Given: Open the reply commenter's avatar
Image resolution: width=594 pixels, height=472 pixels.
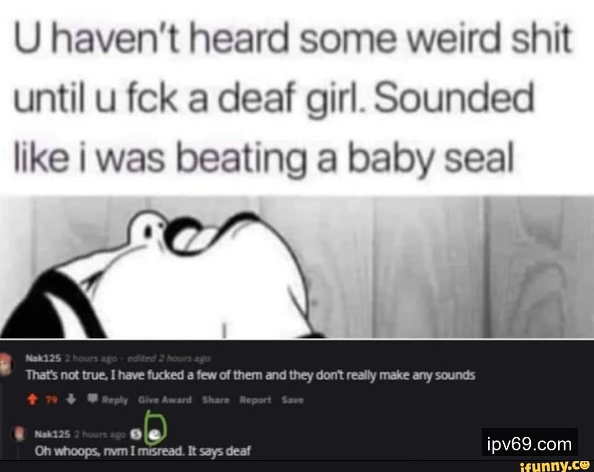Looking at the screenshot, I should click(x=19, y=434).
